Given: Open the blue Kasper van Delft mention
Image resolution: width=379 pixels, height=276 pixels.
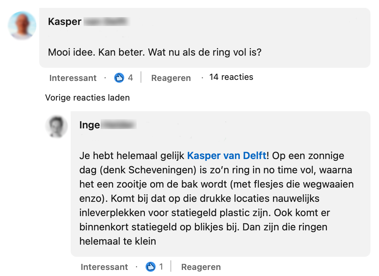Looking at the screenshot, I should tap(227, 155).
